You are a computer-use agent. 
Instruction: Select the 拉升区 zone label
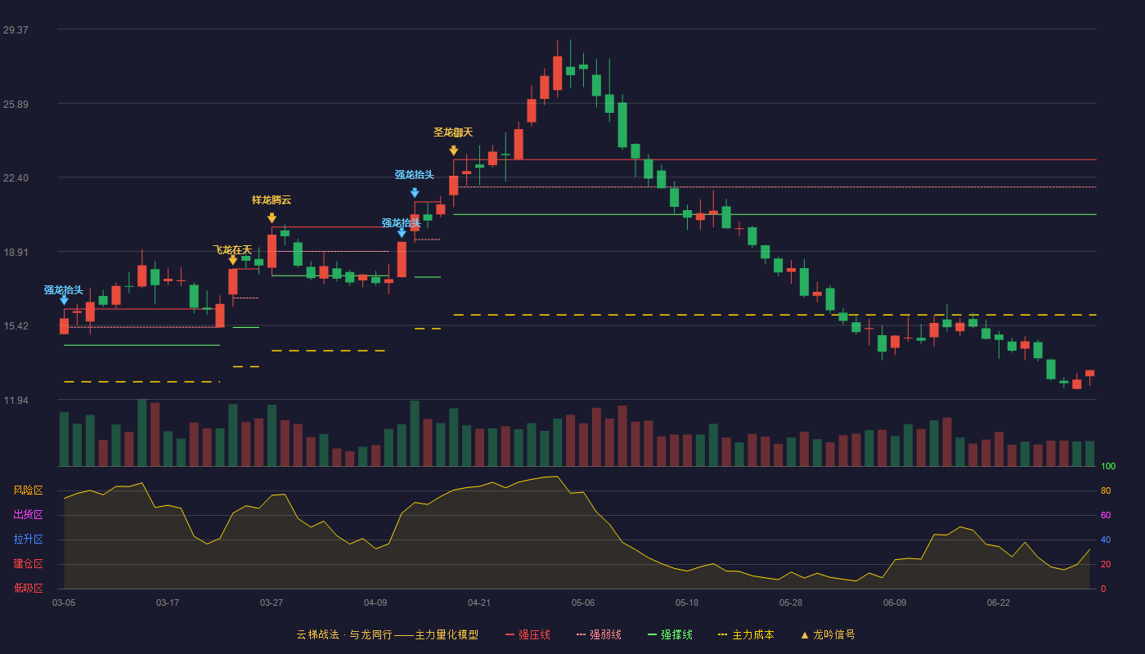click(x=28, y=540)
